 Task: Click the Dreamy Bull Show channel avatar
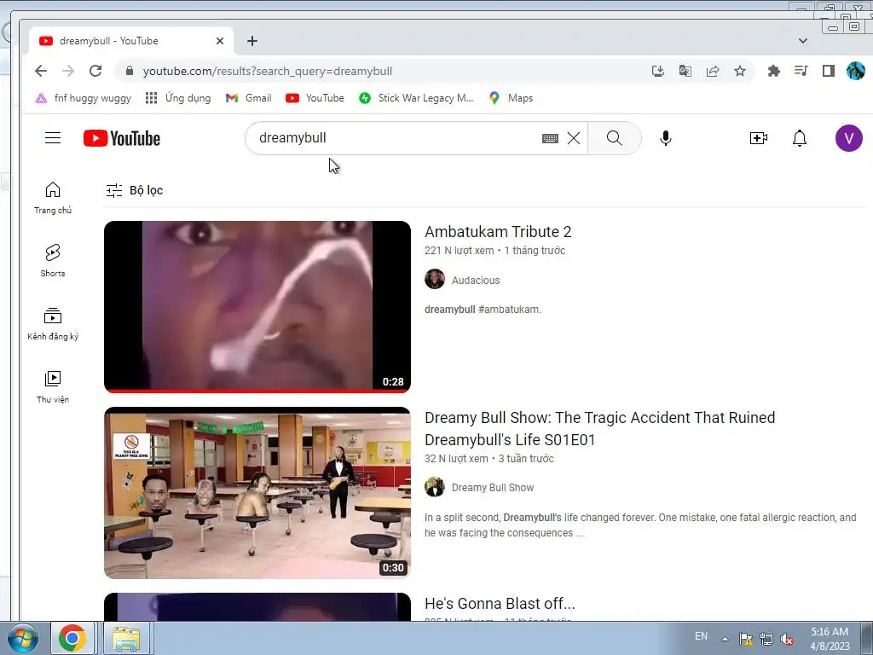(x=434, y=487)
